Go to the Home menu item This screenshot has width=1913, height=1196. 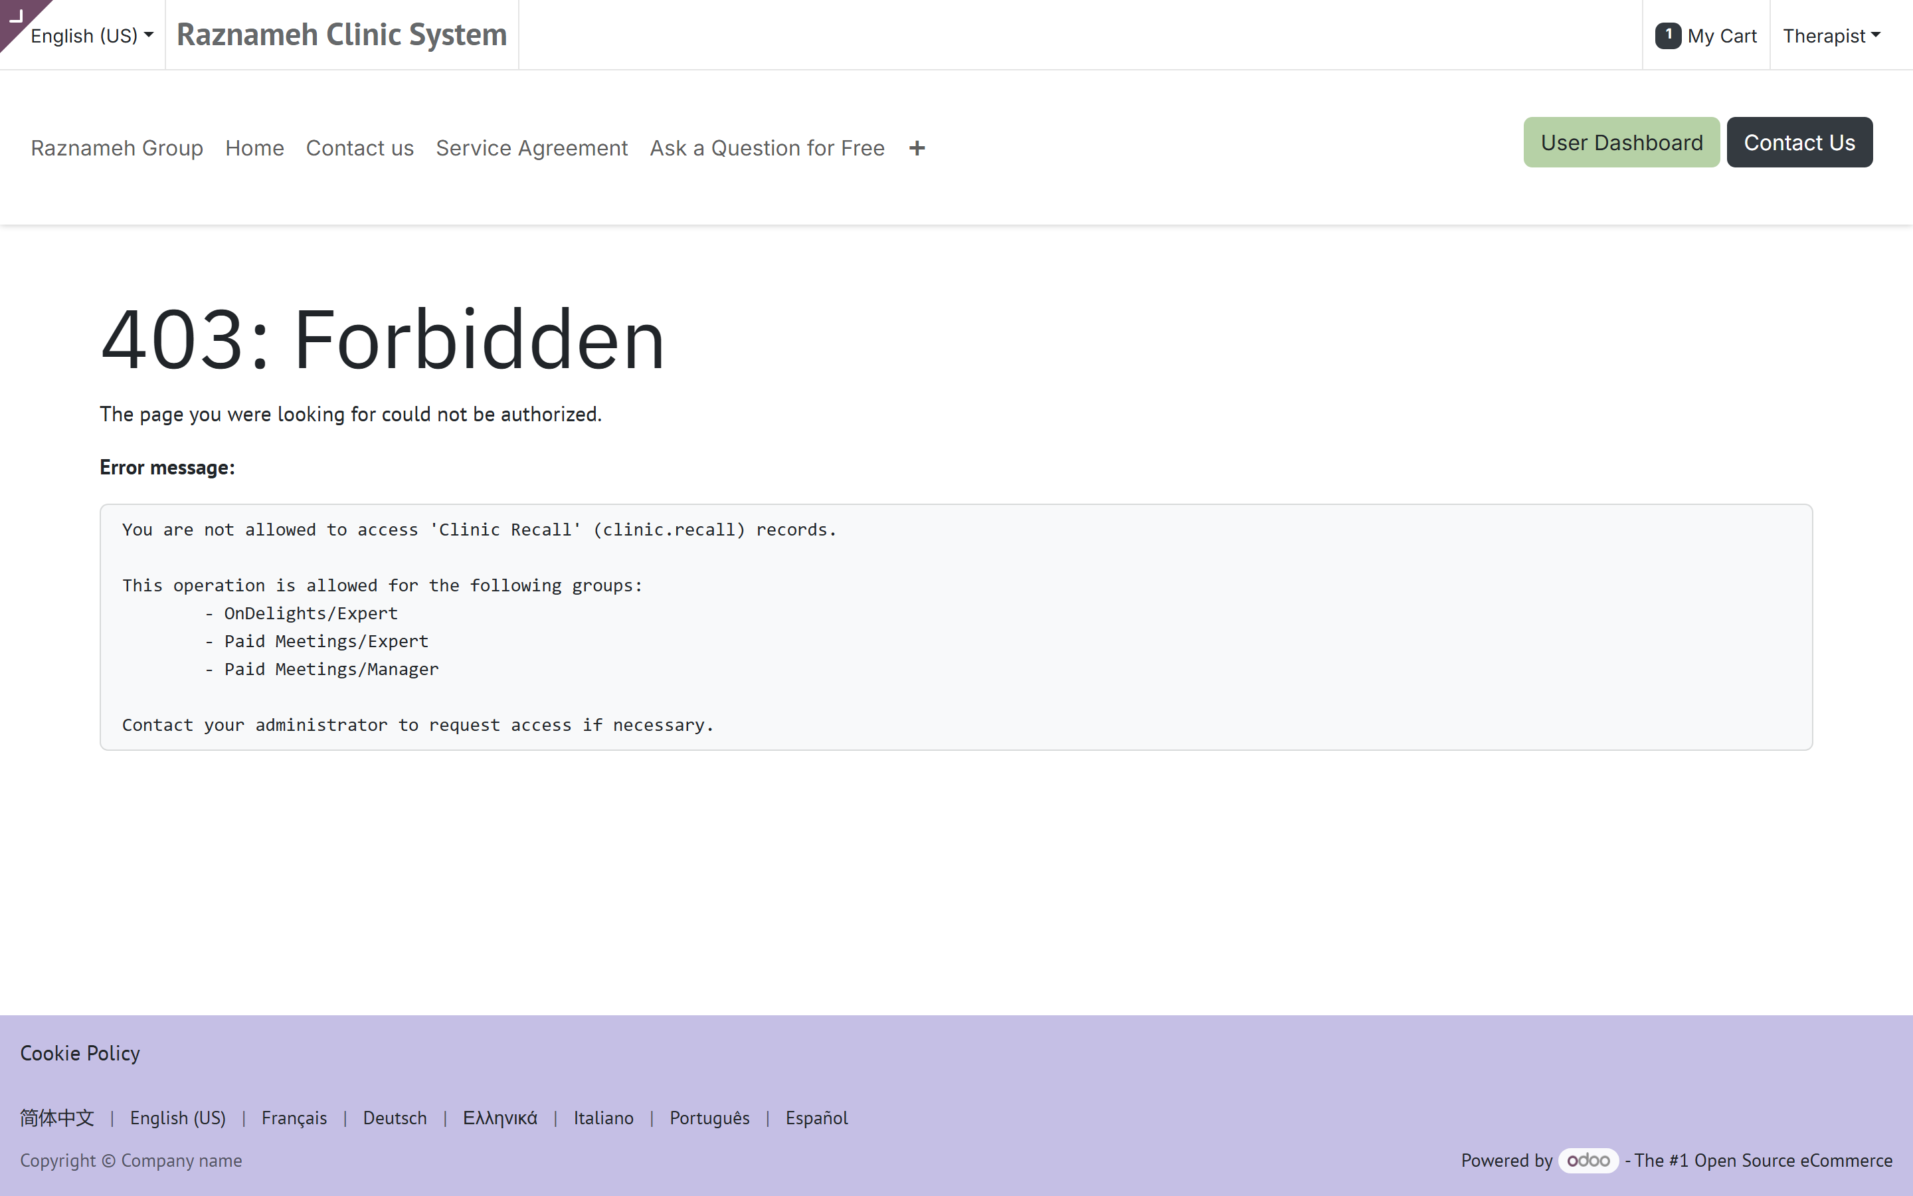click(x=254, y=148)
